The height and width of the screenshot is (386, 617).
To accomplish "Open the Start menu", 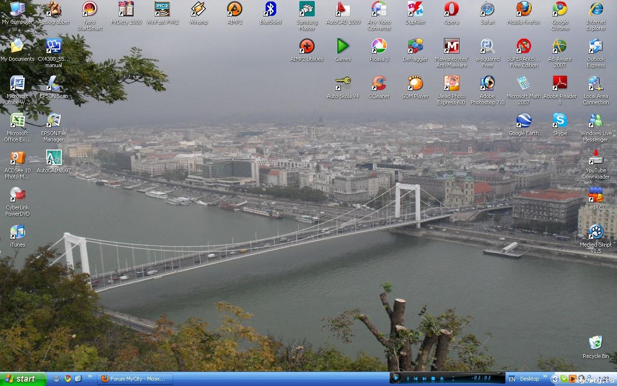I will [23, 379].
